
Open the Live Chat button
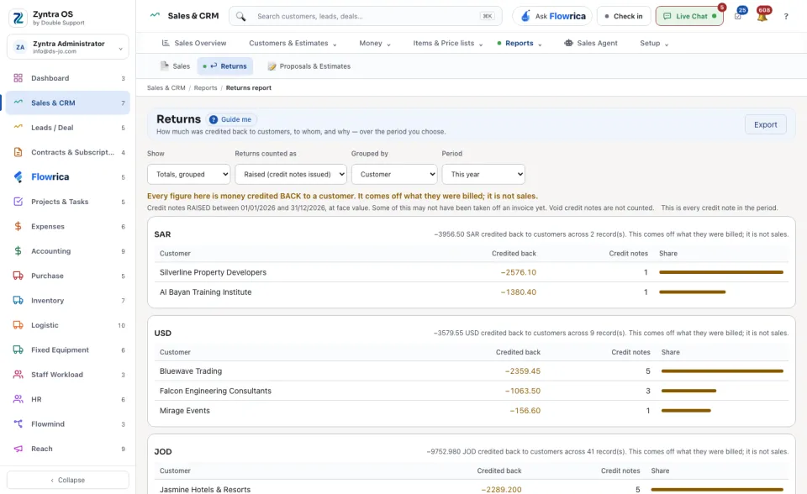689,16
